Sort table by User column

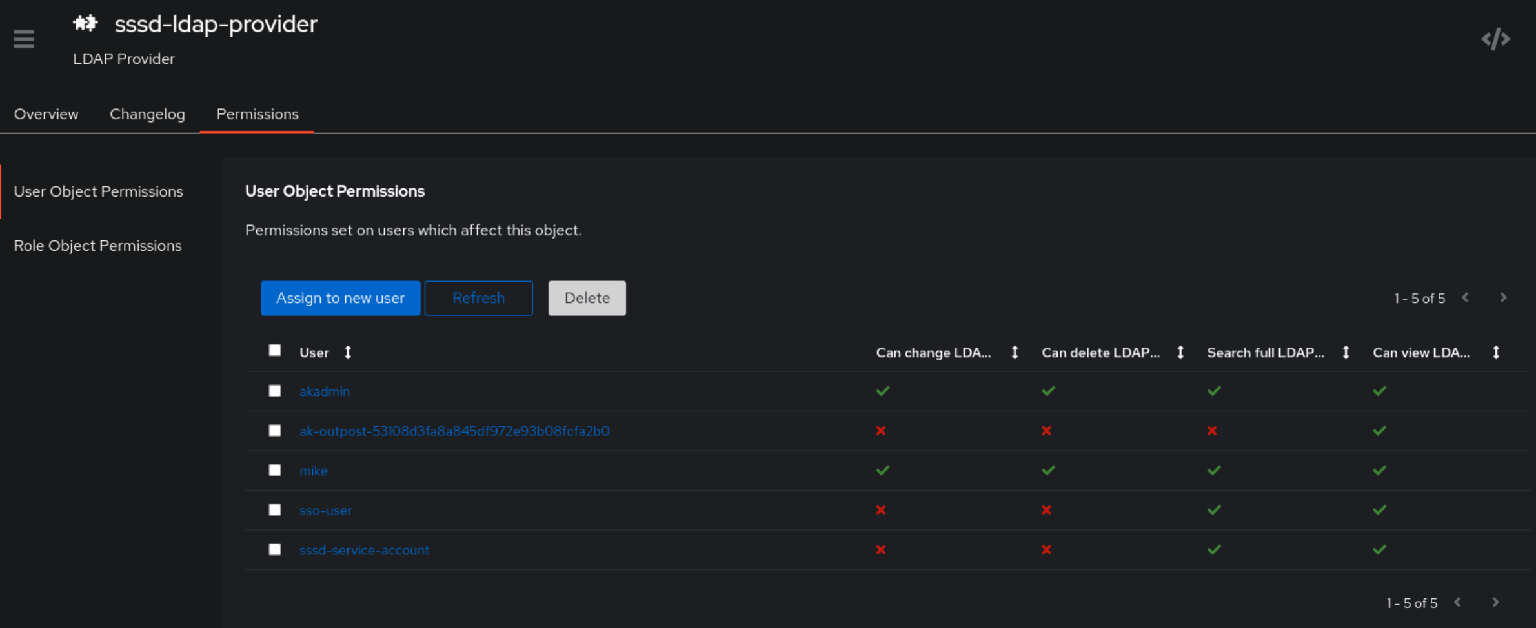[347, 353]
